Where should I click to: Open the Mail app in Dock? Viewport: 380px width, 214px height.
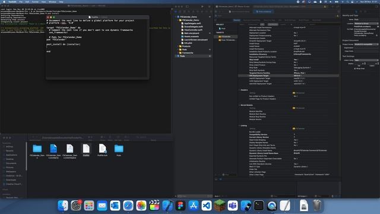coord(102,206)
